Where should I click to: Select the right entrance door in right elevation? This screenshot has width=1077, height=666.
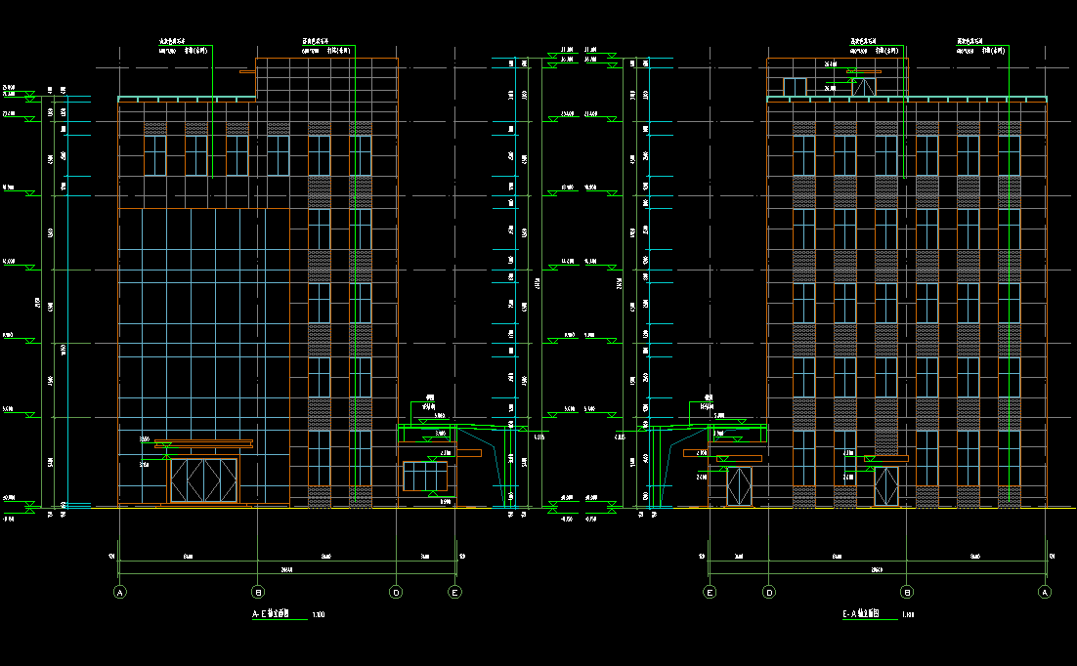click(x=885, y=486)
